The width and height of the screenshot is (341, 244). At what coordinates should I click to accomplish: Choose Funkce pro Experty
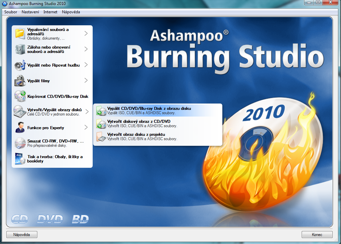coord(52,127)
